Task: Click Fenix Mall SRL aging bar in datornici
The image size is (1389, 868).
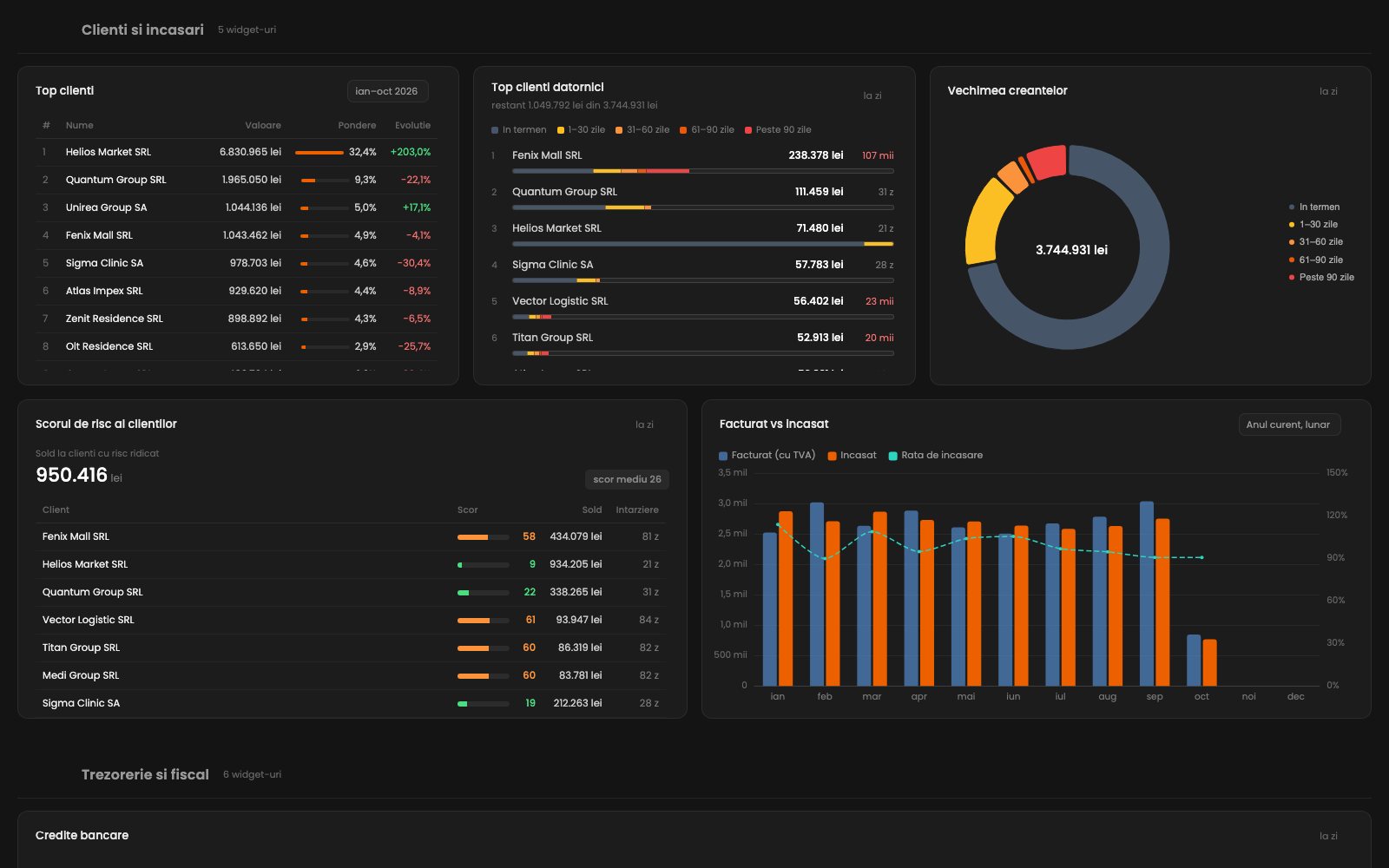Action: tap(702, 171)
